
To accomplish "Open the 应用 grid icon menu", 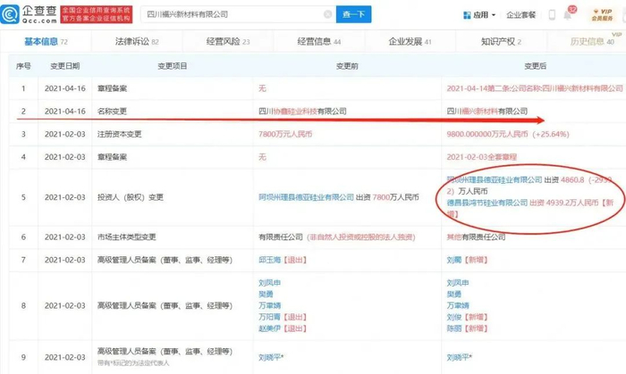I will click(x=467, y=15).
